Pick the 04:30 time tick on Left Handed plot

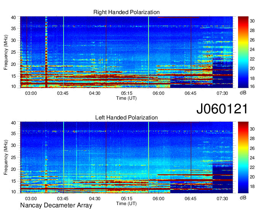94,199
